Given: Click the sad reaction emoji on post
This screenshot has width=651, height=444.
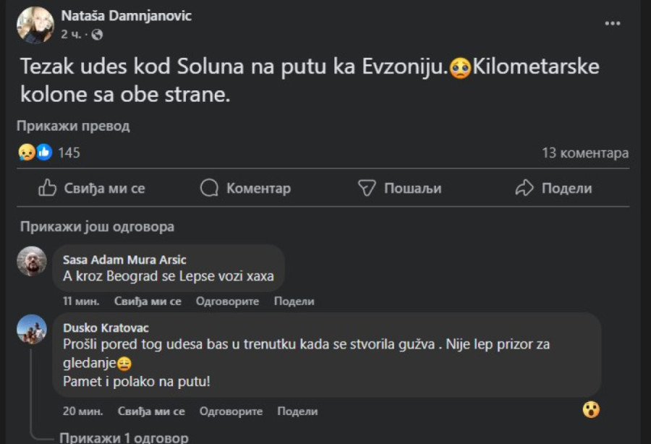Looking at the screenshot, I should [x=26, y=153].
